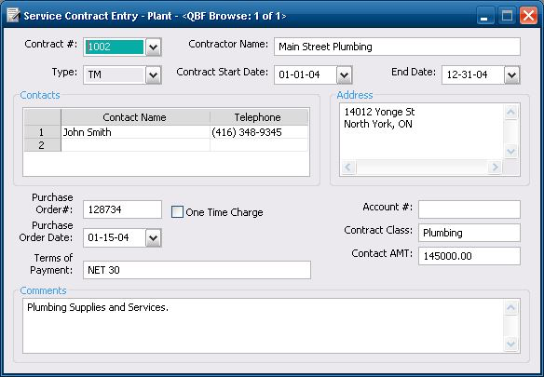
Task: Click the Contract # field showing 1002
Action: click(115, 47)
